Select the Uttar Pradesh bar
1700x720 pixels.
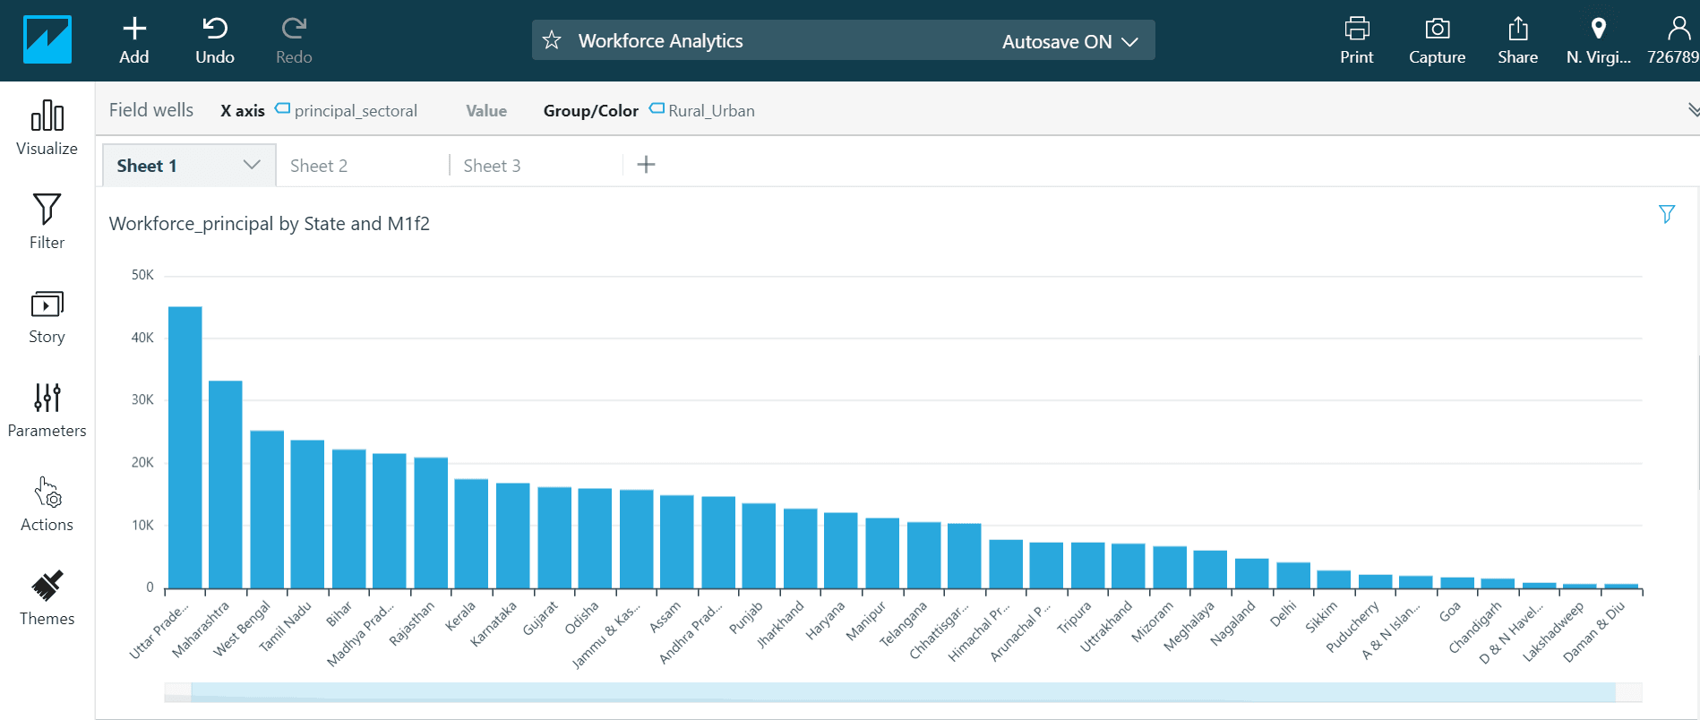[x=185, y=447]
